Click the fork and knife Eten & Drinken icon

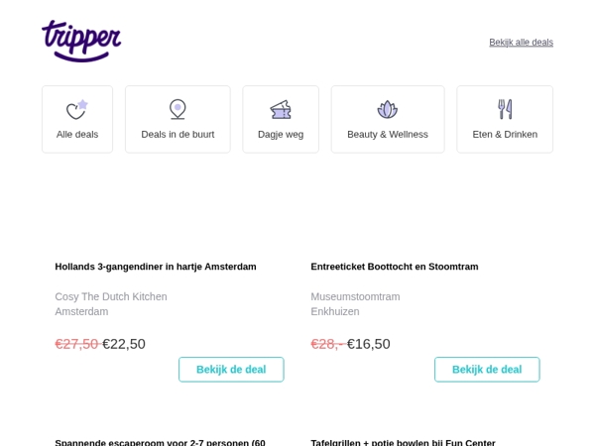505,109
